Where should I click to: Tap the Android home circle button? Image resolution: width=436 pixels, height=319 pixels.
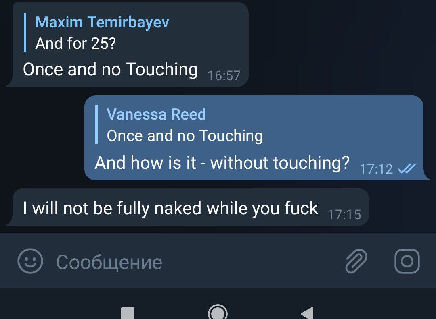218,312
